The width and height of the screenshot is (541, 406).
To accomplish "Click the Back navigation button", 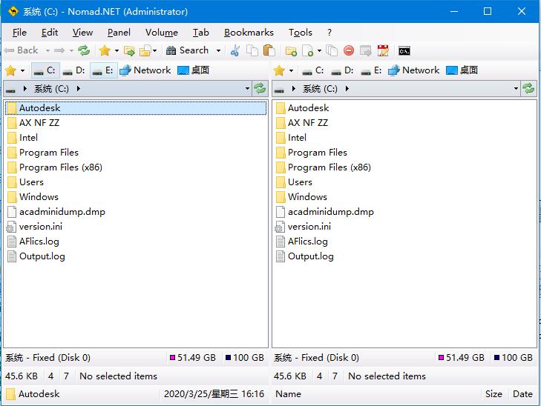I will (22, 50).
